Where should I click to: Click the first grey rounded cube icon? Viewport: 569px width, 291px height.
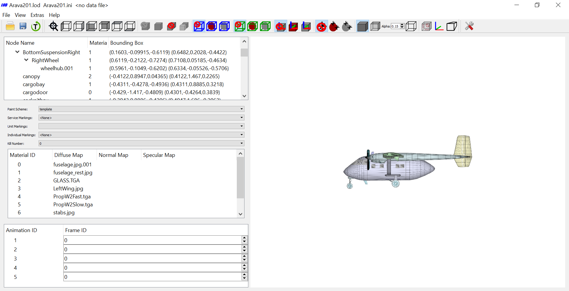[x=145, y=26]
